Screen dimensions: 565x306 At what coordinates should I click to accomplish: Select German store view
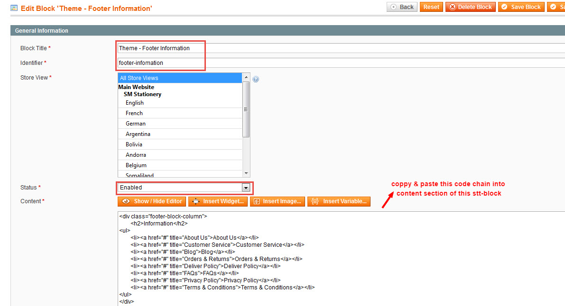180,124
